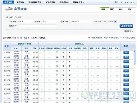Open 我的12306 account link
Viewport: 137px width, 103px height.
tap(129, 2)
